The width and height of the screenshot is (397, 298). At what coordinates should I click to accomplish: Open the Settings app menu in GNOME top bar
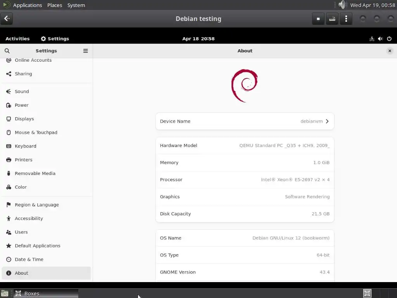[55, 39]
